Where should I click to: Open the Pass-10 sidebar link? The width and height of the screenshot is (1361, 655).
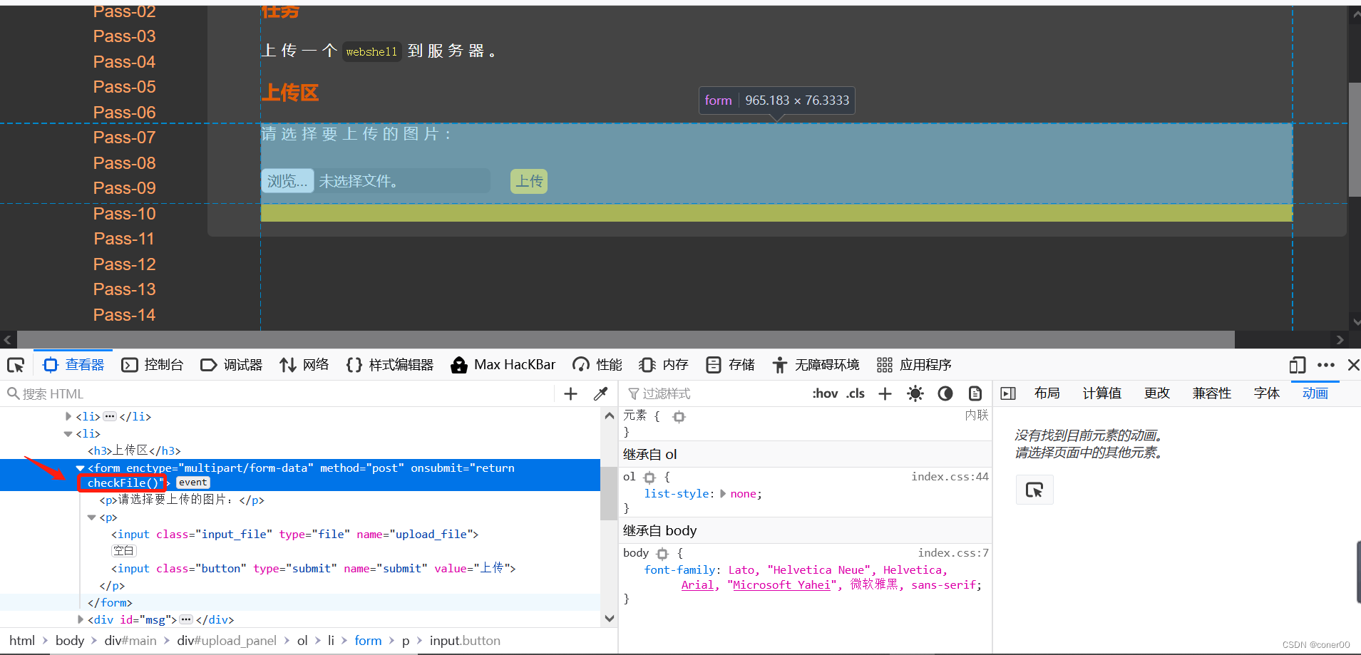124,214
